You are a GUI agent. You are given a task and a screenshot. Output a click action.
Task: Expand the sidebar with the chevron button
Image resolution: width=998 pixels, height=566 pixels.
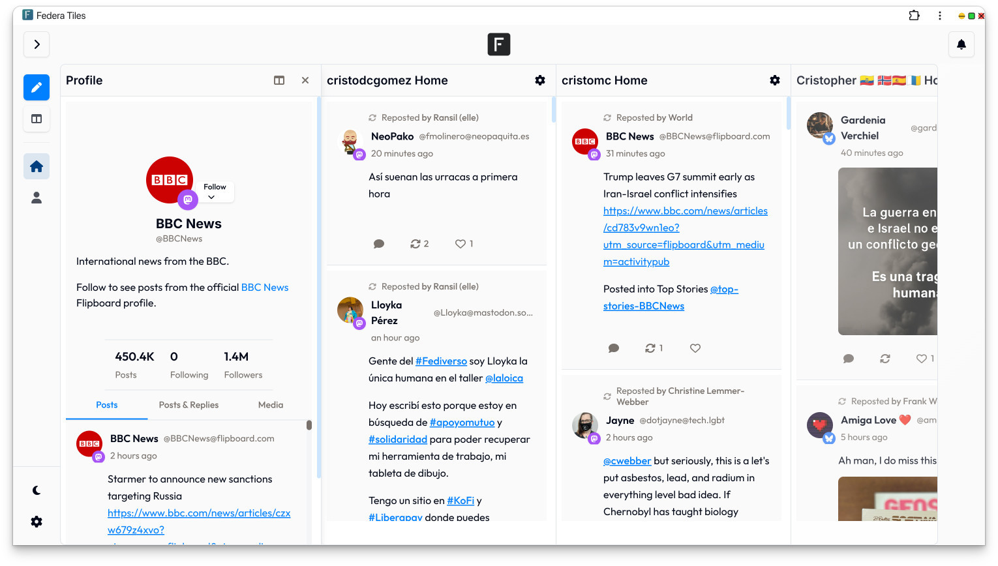37,44
